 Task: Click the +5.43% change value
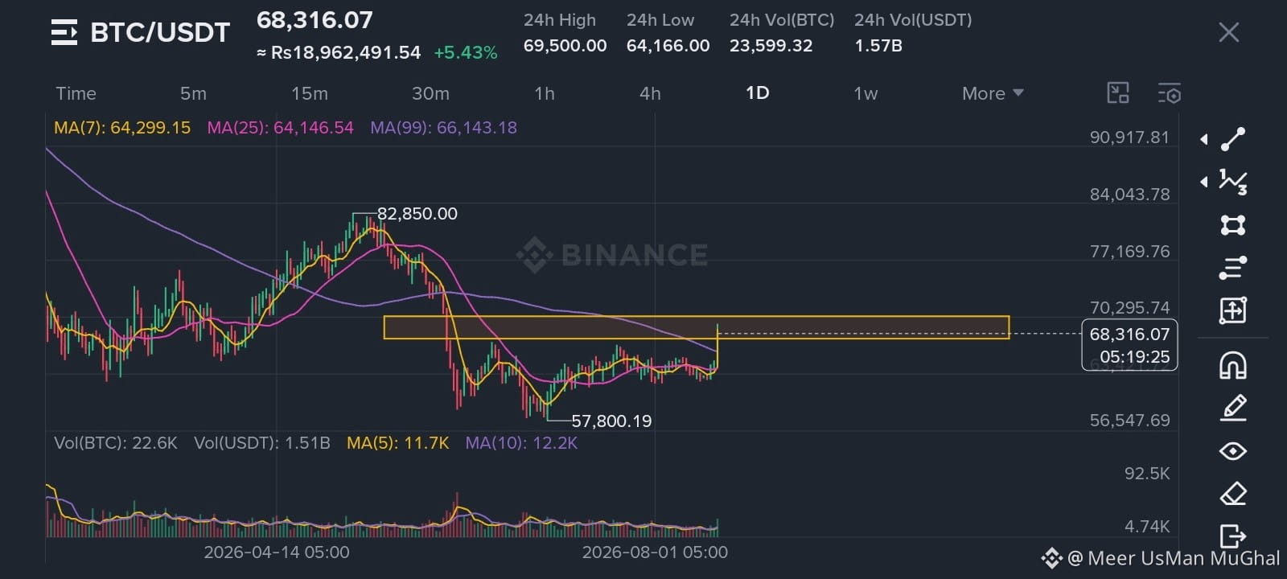466,53
